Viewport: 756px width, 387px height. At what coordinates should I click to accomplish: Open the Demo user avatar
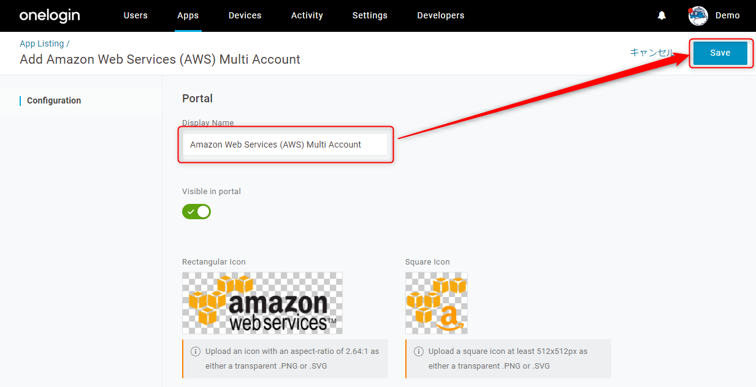698,16
